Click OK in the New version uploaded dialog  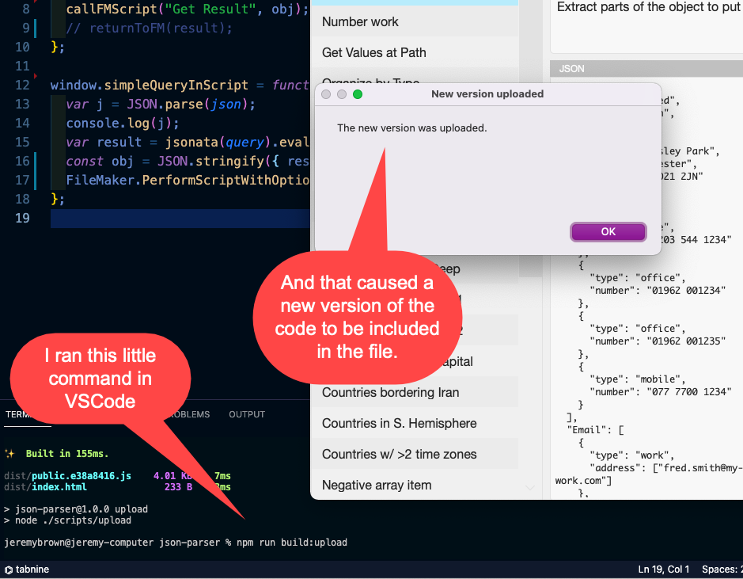coord(608,232)
